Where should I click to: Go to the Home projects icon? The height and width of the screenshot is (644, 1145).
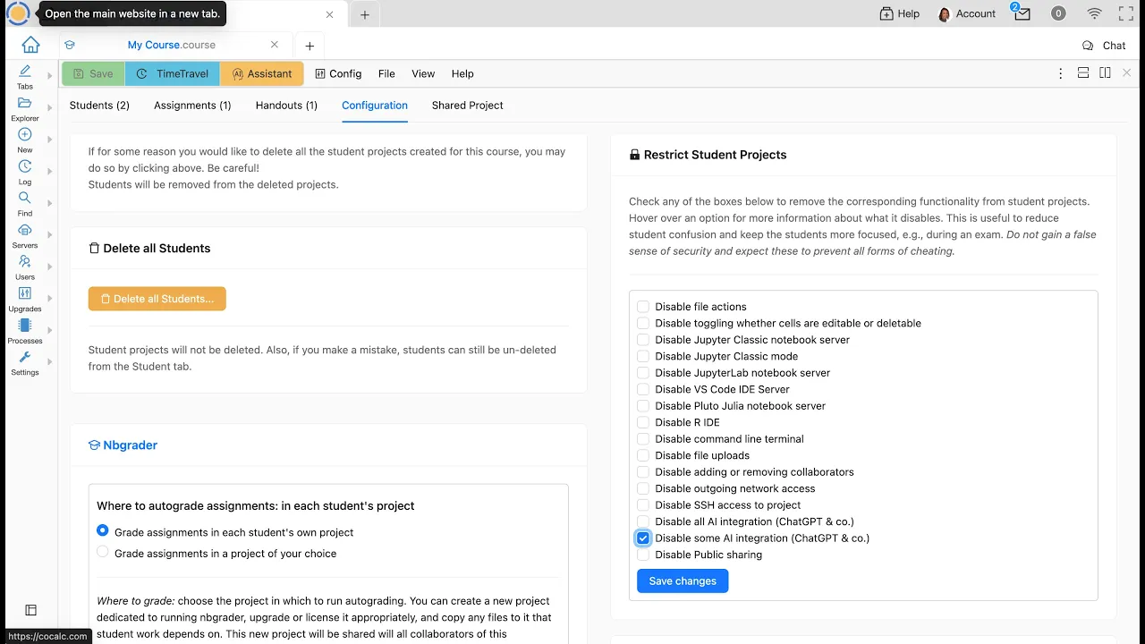[30, 45]
